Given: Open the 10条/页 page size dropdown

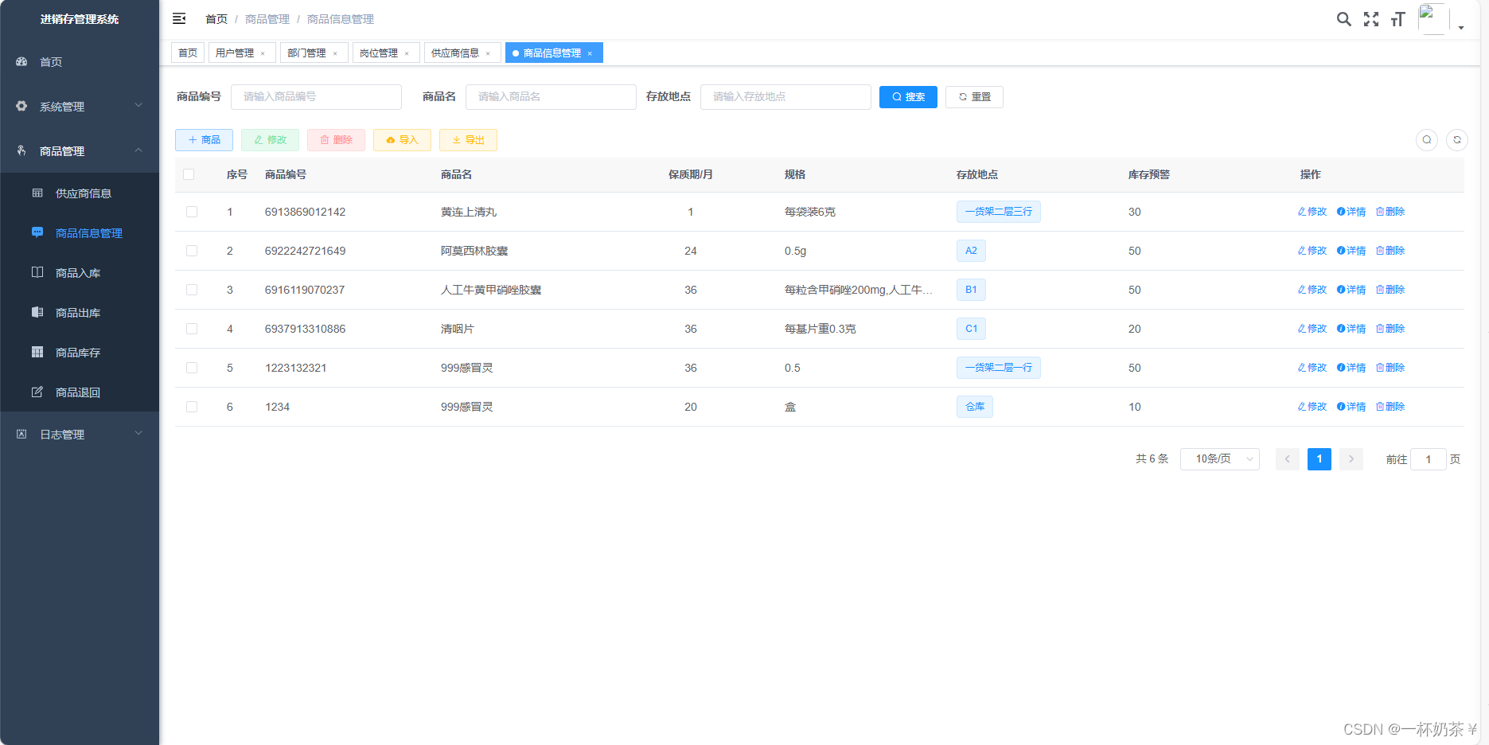Looking at the screenshot, I should 1220,459.
